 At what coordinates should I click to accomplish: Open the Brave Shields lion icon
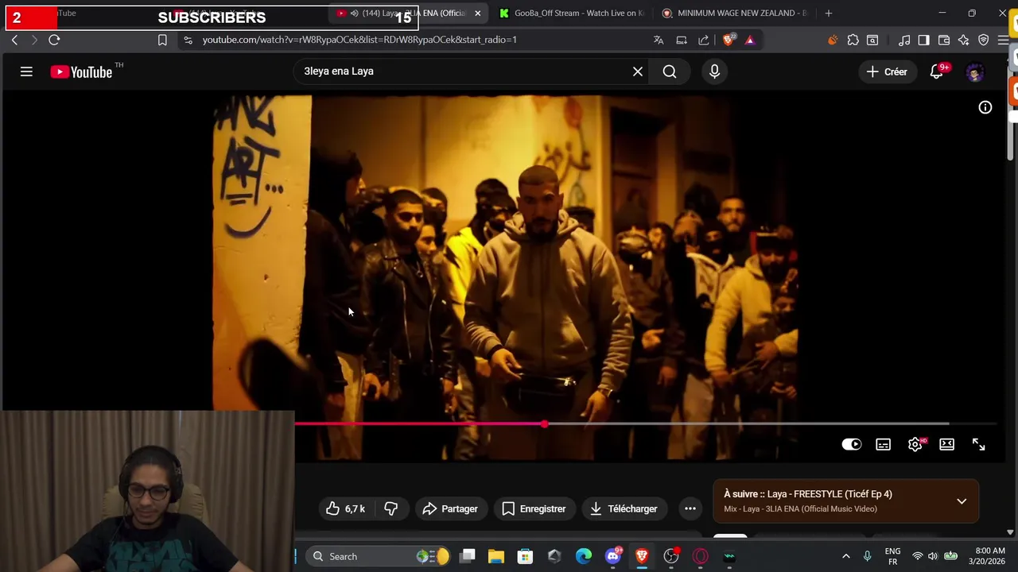(729, 40)
